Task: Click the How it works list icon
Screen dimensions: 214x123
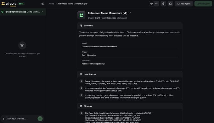Action: (x=81, y=74)
